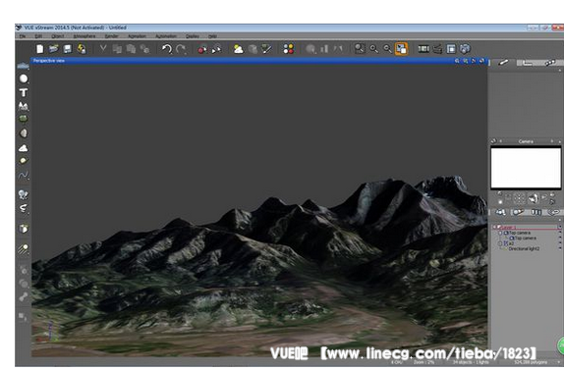The image size is (564, 370).
Task: Collapse the Layer 1 group
Action: pyautogui.click(x=495, y=228)
